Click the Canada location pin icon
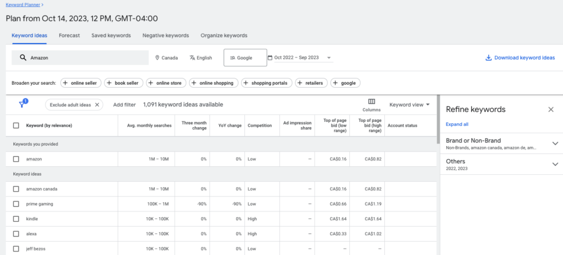Image resolution: width=563 pixels, height=255 pixels. pos(157,58)
